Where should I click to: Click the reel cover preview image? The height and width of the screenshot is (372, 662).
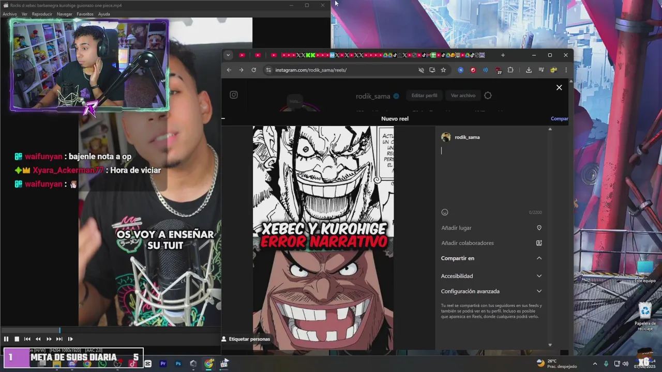(323, 238)
